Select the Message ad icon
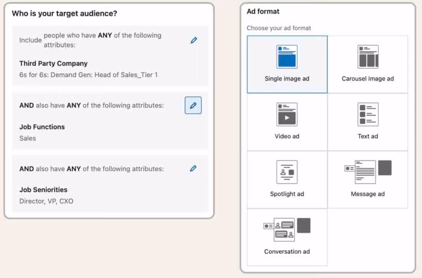This screenshot has width=422, height=278. 368,172
